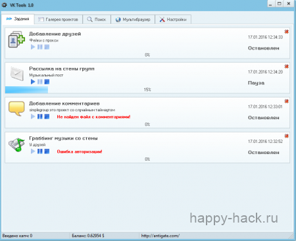Open the Галерея проектов tab
The width and height of the screenshot is (296, 241).
pyautogui.click(x=59, y=20)
